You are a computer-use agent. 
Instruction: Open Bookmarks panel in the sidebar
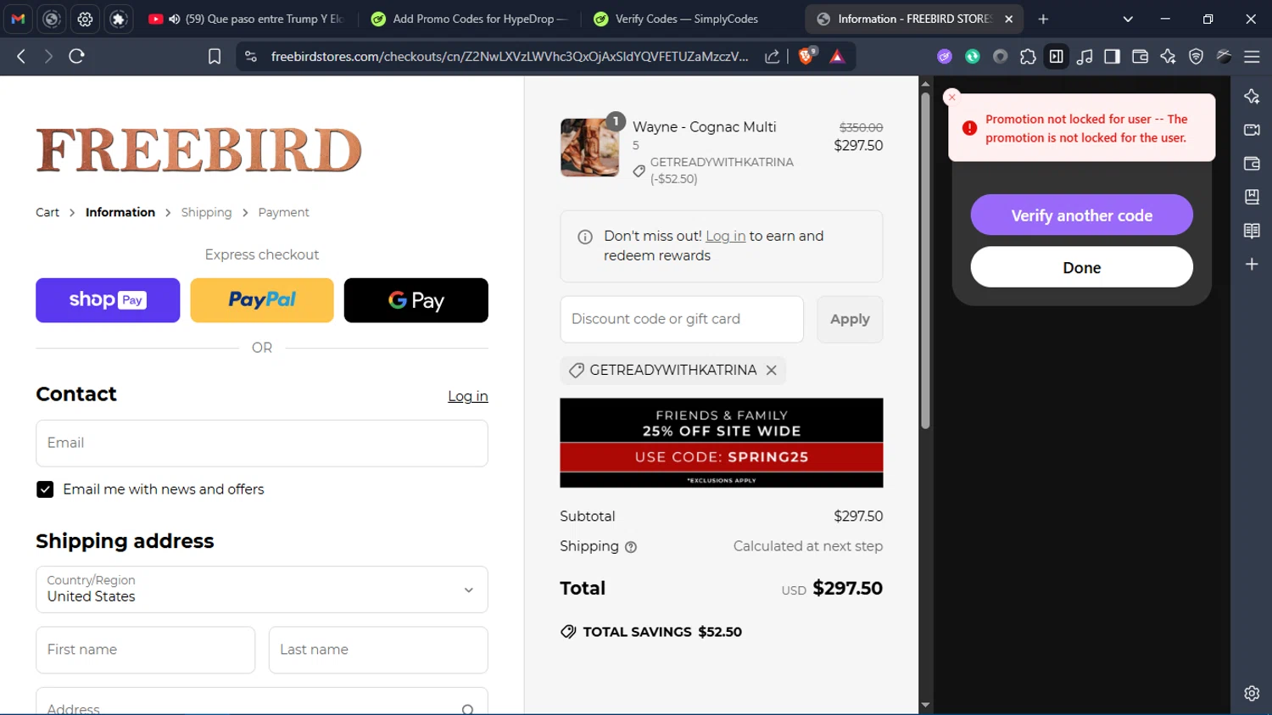[1252, 197]
